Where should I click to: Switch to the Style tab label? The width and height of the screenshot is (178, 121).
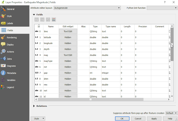pyautogui.click(x=9, y=16)
